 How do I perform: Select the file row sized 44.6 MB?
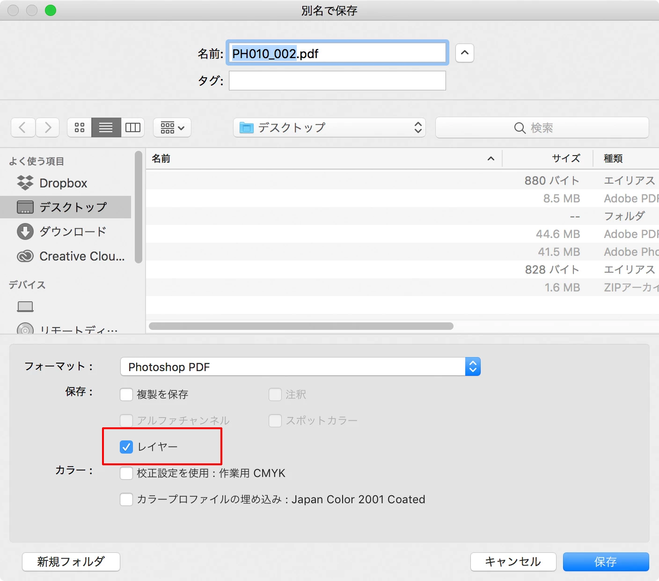pyautogui.click(x=403, y=234)
